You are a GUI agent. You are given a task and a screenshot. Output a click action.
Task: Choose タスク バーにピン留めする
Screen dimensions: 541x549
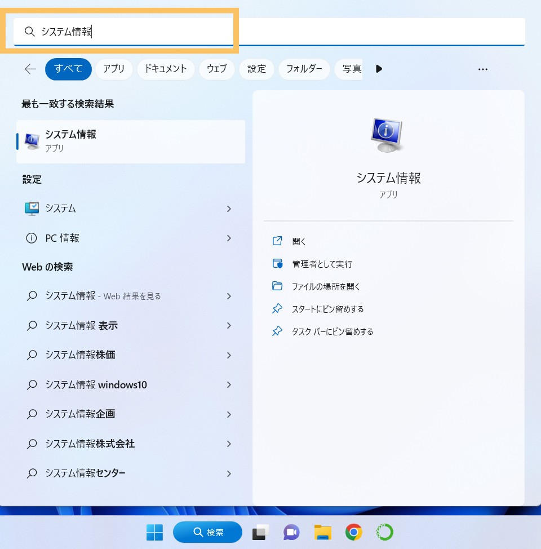[x=332, y=331]
